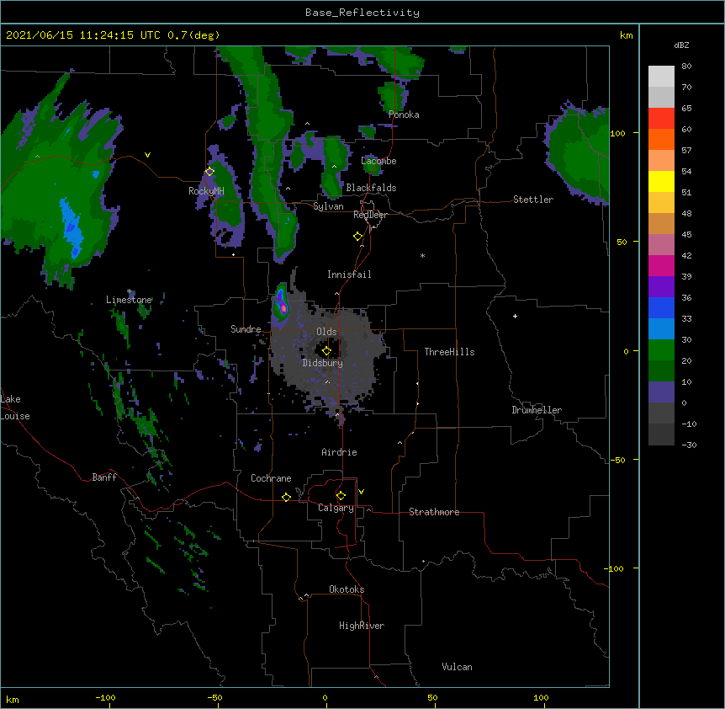
Task: Click the Okotoks label
Action: point(347,589)
